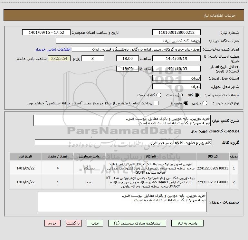This screenshot has width=248, height=240.
Task: Click کد کالا column header
Action: (x=213, y=156)
